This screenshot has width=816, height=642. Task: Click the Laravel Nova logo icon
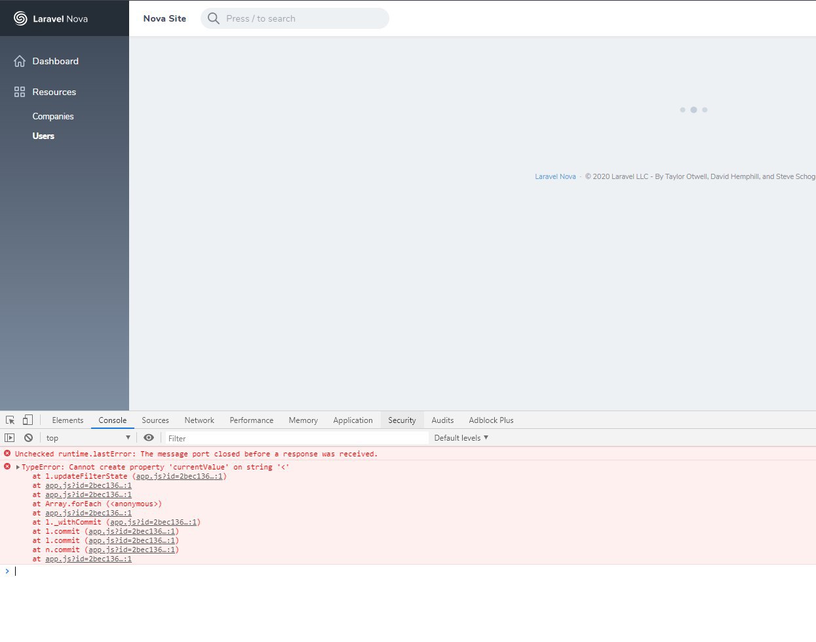click(x=20, y=18)
